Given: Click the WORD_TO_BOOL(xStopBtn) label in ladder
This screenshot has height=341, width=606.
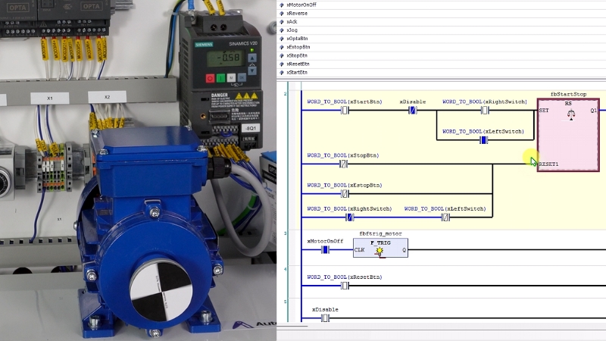Looking at the screenshot, I should (x=343, y=155).
